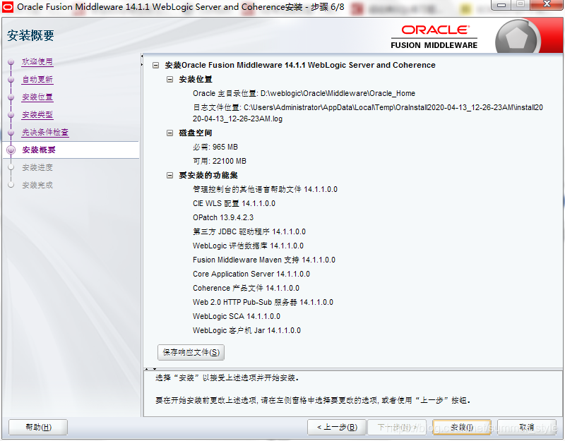Minimize the installer window
Screen dimensions: 565x441
pos(501,5)
